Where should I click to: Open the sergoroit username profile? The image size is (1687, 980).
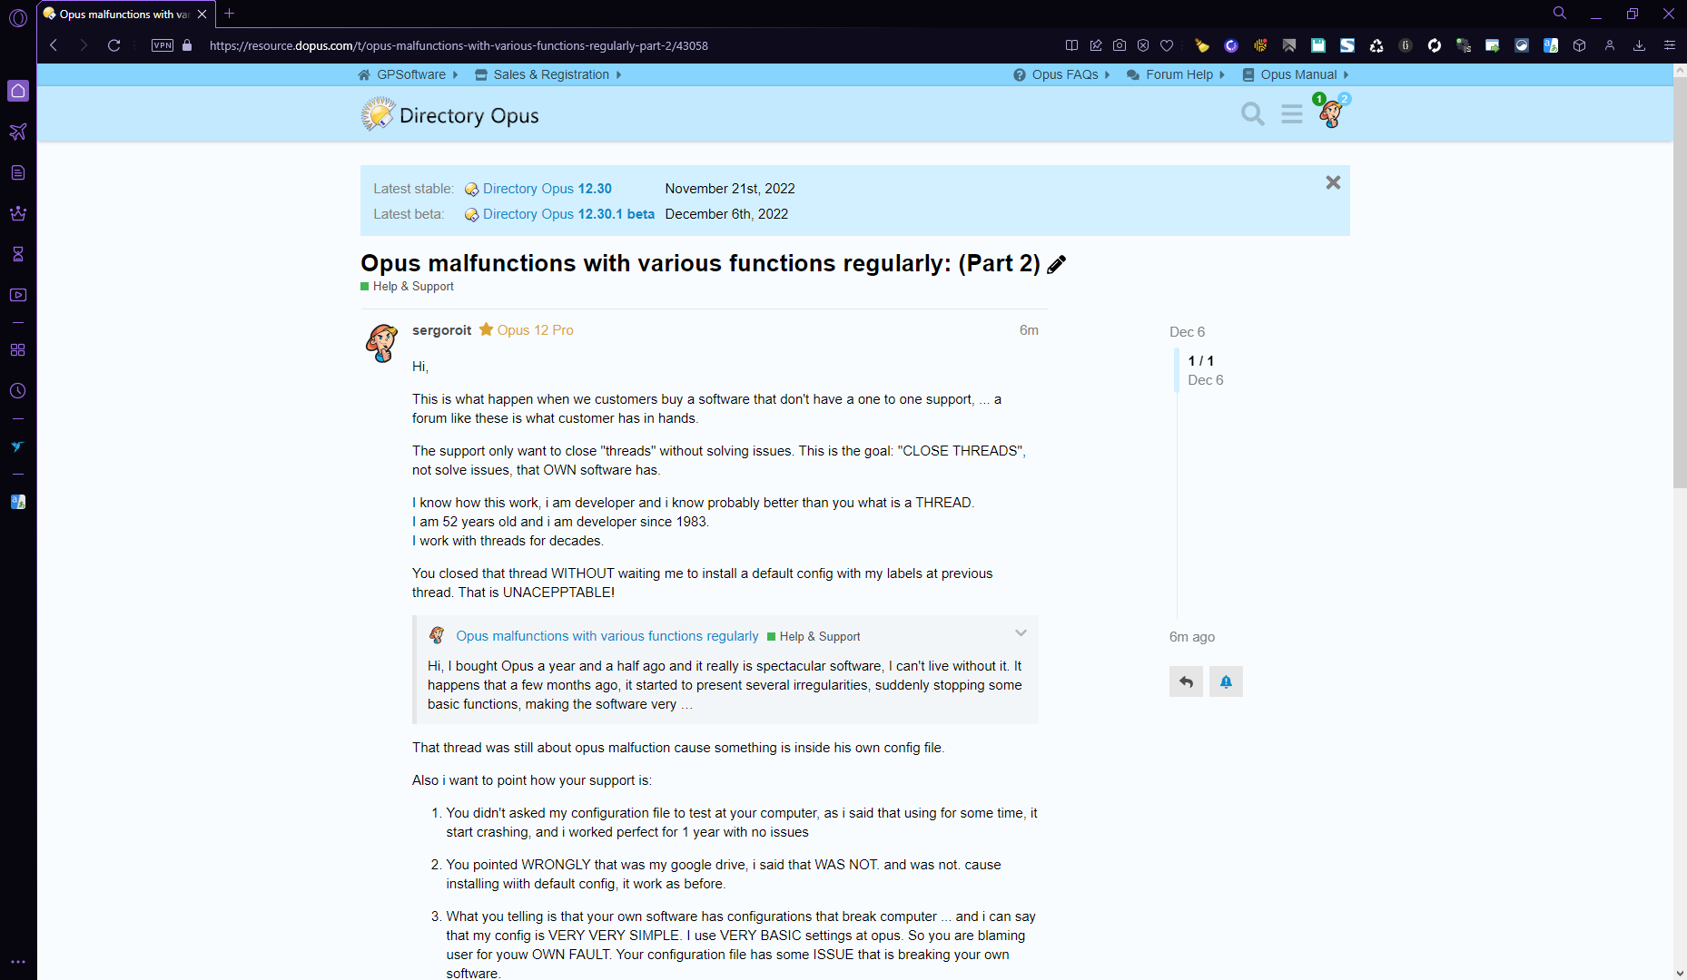442,330
